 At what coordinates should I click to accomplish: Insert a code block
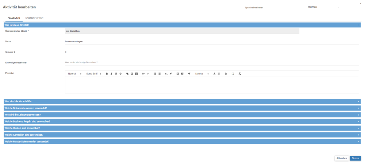[x=148, y=74]
